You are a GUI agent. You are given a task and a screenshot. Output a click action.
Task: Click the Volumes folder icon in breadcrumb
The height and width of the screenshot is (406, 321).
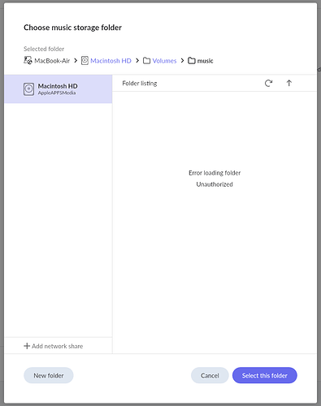point(146,61)
